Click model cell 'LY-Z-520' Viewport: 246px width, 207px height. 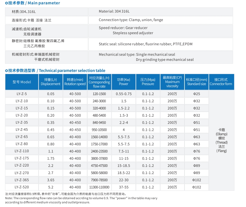[22, 187]
